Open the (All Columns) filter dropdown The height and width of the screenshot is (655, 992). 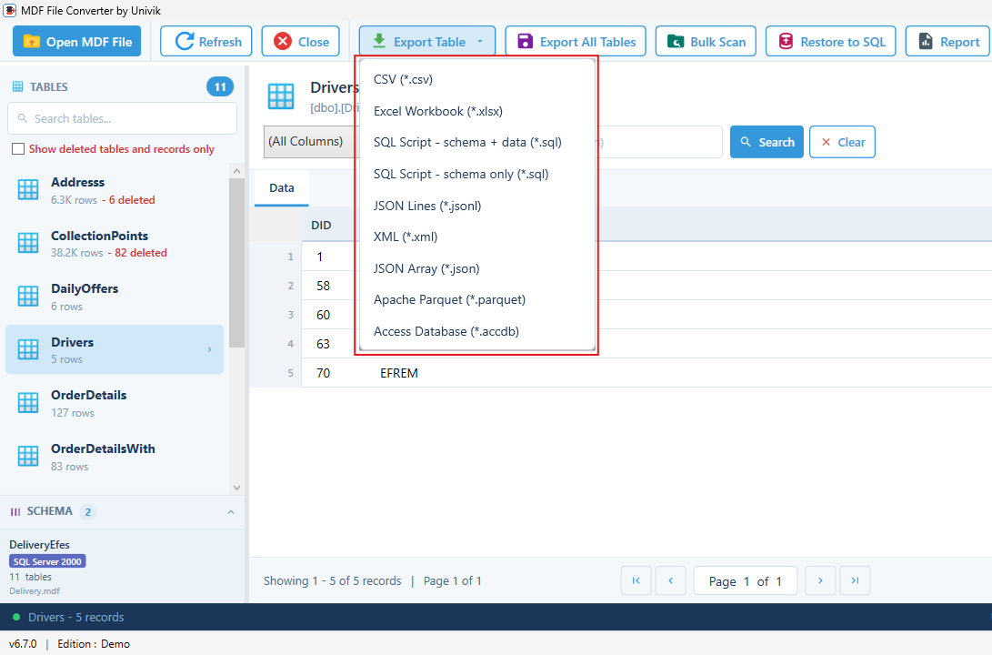309,142
